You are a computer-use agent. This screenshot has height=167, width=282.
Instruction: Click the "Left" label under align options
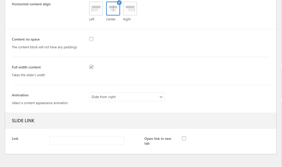click(x=92, y=19)
